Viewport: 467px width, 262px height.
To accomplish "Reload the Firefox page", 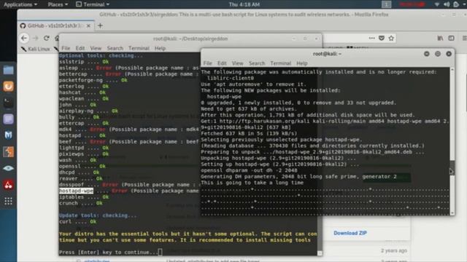I will pos(47,38).
